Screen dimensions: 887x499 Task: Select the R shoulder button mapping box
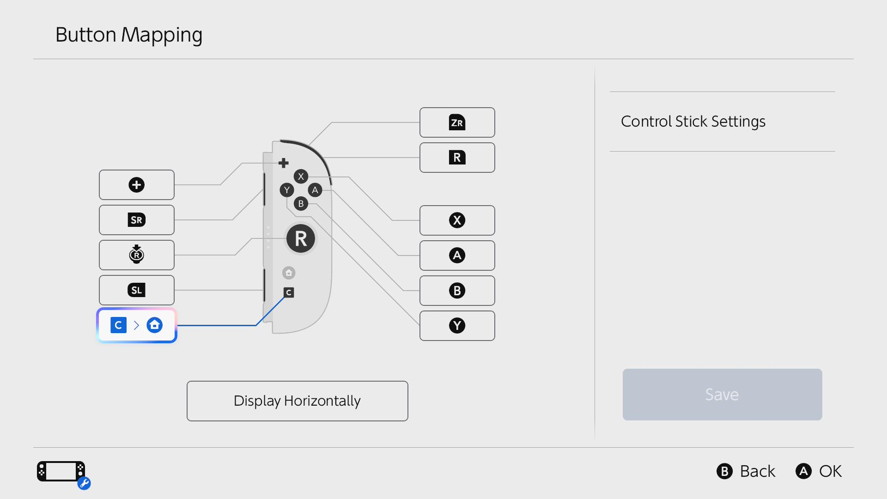(457, 158)
